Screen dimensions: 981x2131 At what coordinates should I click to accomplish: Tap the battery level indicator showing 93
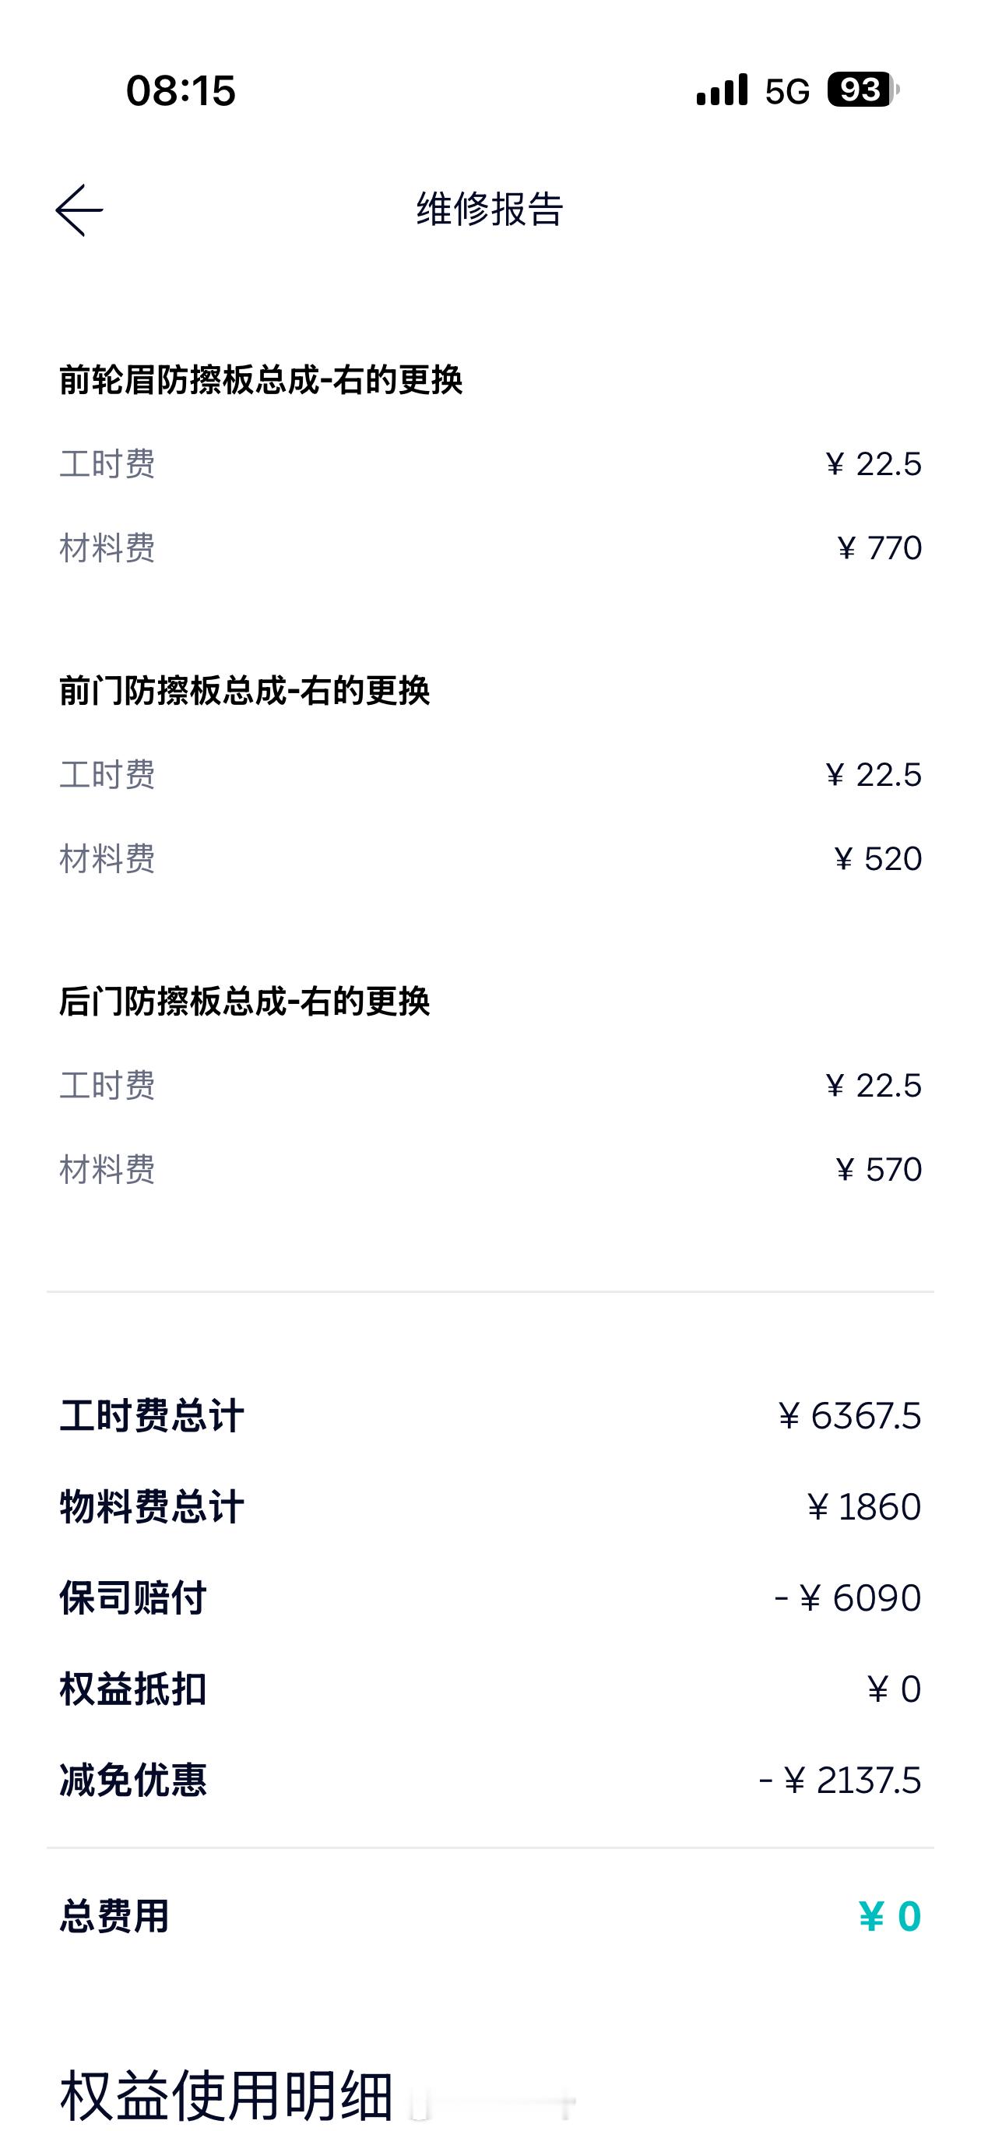tap(862, 90)
